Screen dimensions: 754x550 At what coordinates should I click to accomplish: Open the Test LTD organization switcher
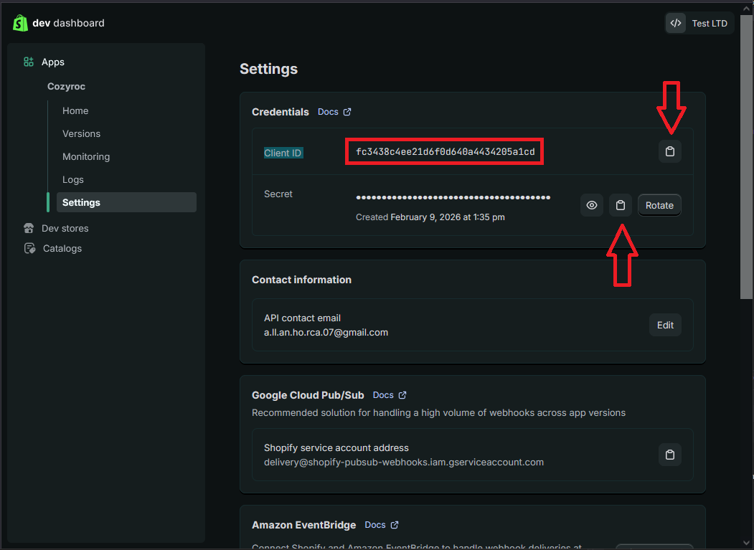(699, 23)
